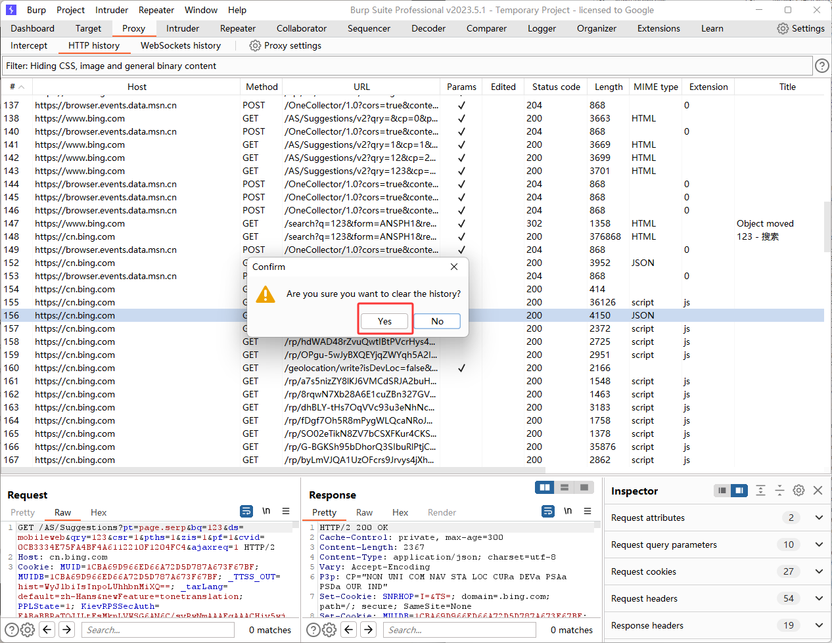
Task: Click the Burp Suite logo icon in title bar
Action: [x=11, y=10]
